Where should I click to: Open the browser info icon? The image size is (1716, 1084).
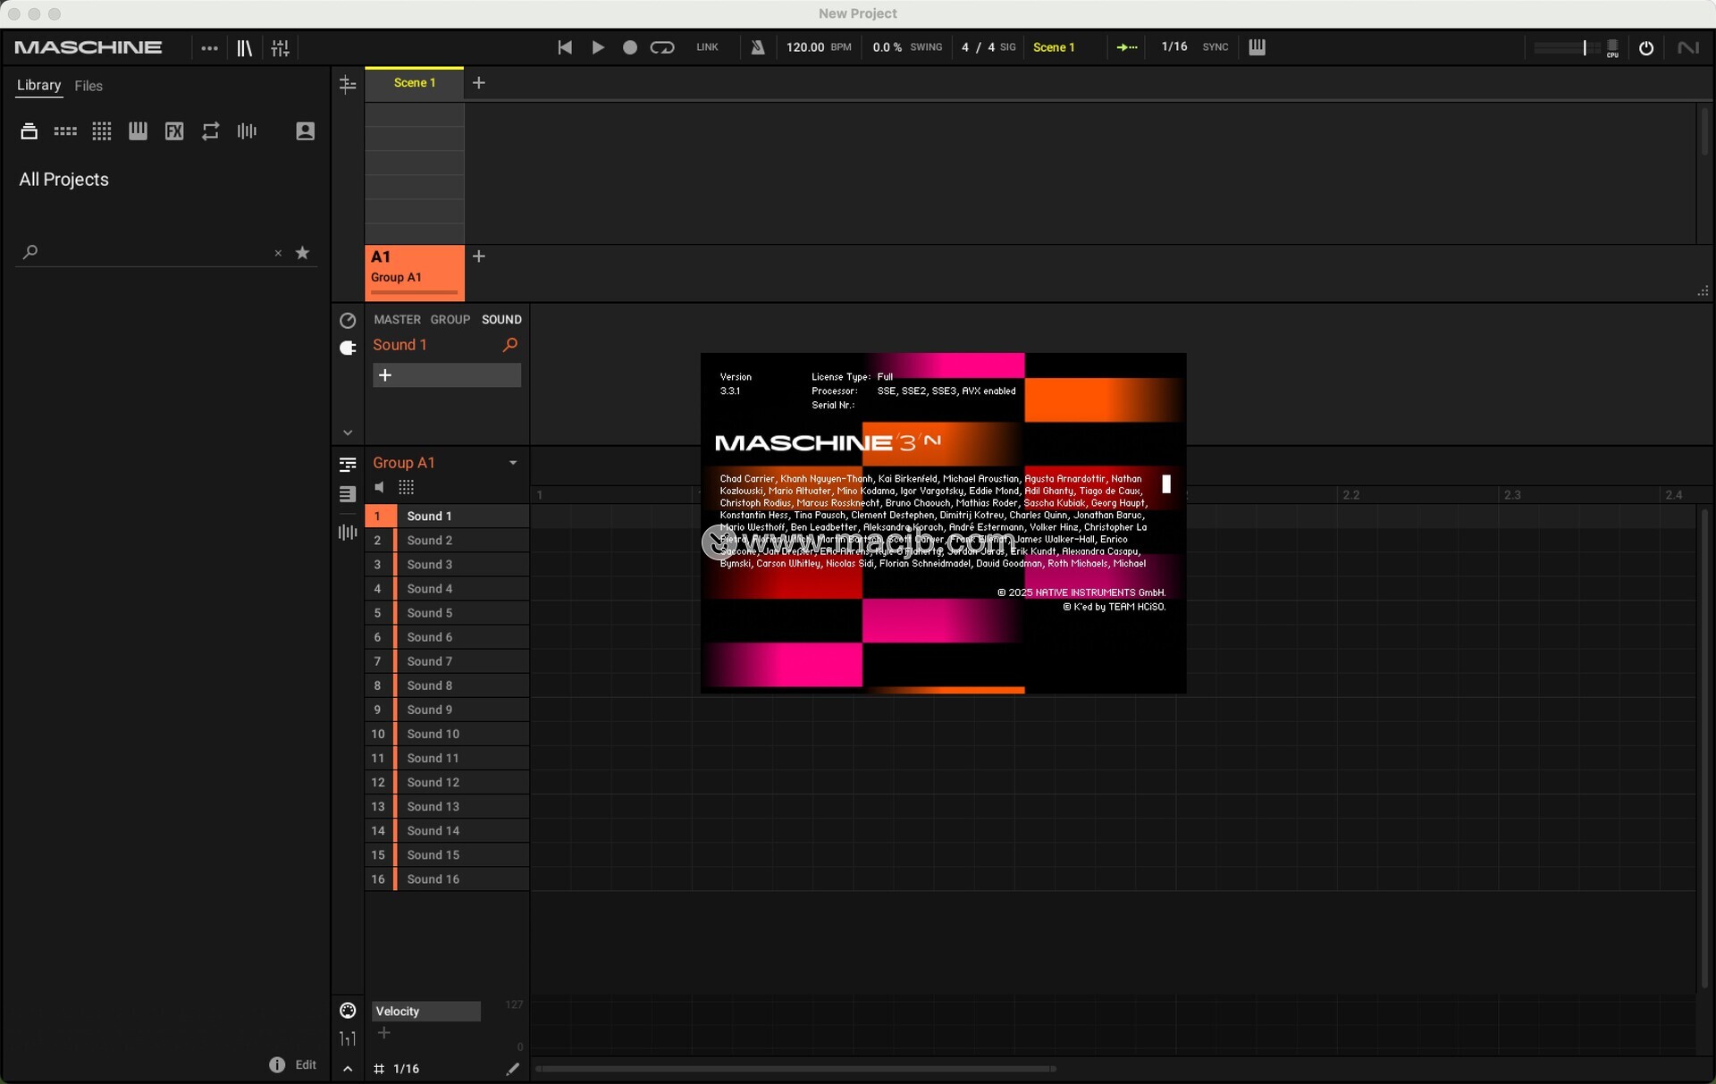coord(277,1064)
